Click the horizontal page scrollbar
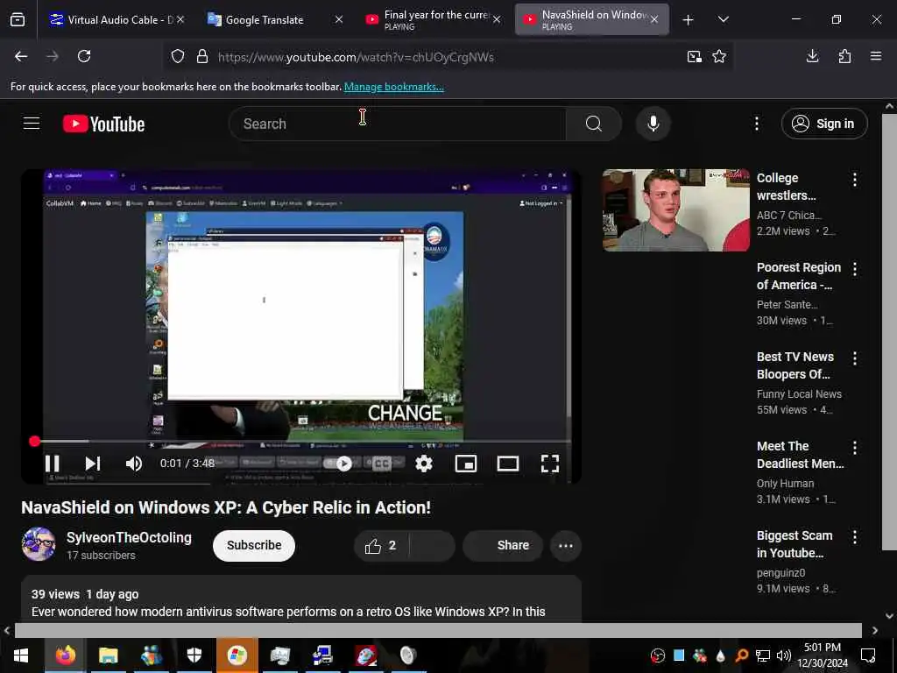The image size is (897, 673). tap(438, 630)
